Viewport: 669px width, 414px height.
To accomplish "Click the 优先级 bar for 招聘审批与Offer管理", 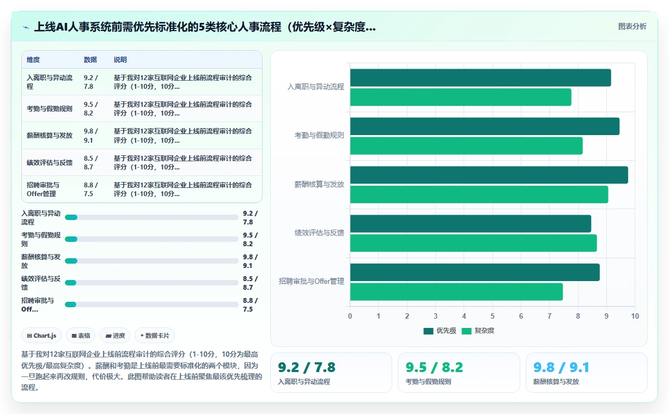I will 475,272.
